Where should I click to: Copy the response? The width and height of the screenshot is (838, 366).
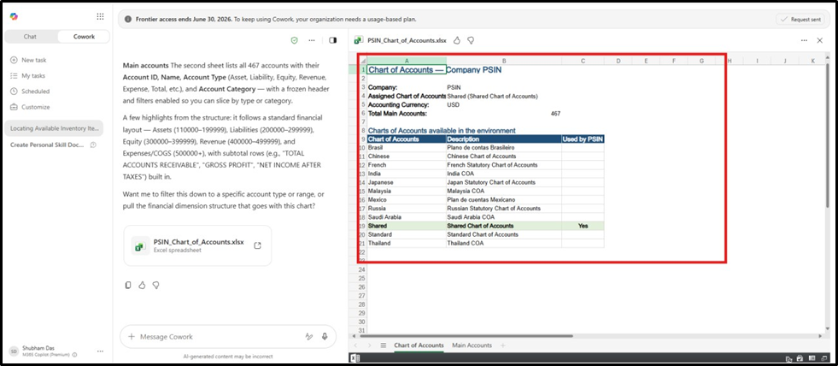pos(128,286)
